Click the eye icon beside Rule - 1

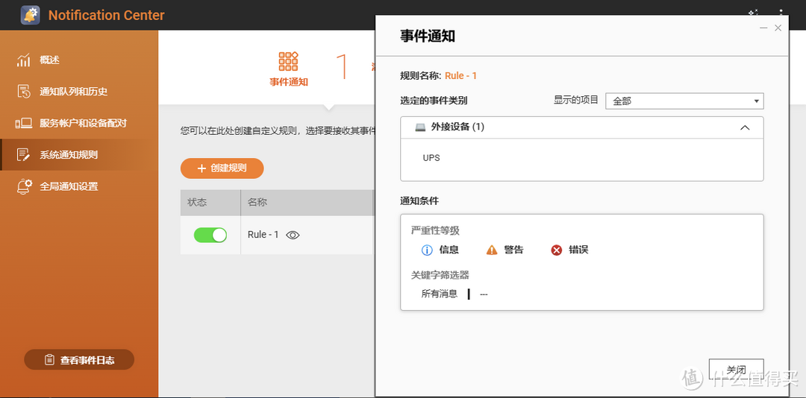tap(293, 235)
